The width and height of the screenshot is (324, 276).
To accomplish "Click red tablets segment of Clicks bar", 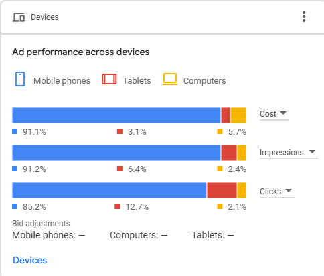I will pos(222,190).
